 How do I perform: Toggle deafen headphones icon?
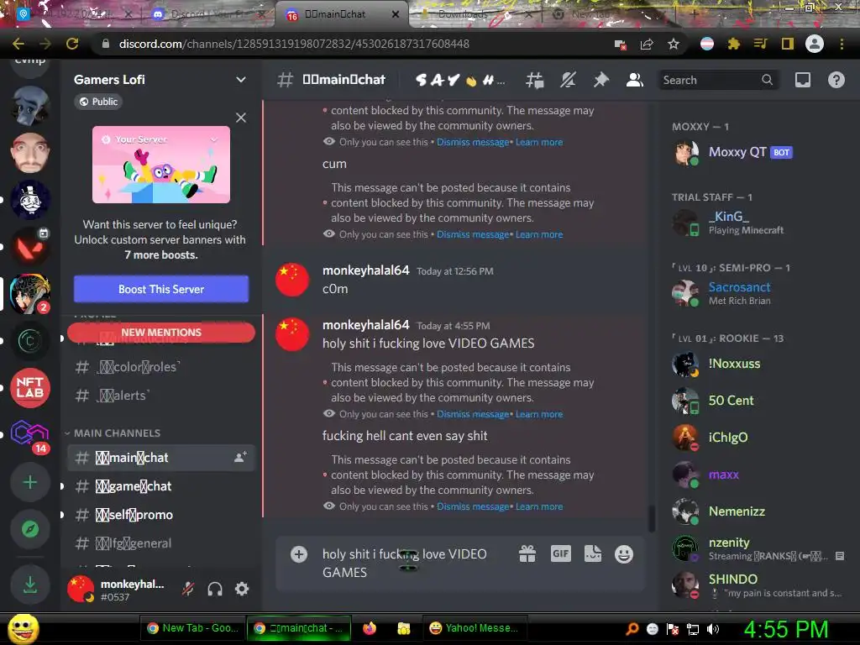[x=215, y=589]
